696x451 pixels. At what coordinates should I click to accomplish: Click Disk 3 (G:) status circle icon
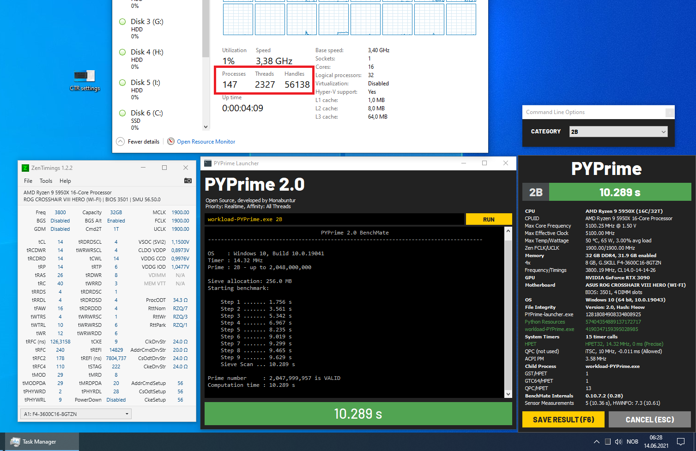coord(122,22)
